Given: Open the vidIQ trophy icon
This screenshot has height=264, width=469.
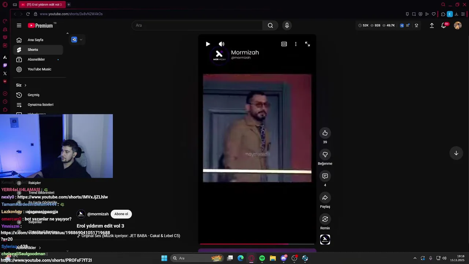Looking at the screenshot, I should click(x=416, y=25).
